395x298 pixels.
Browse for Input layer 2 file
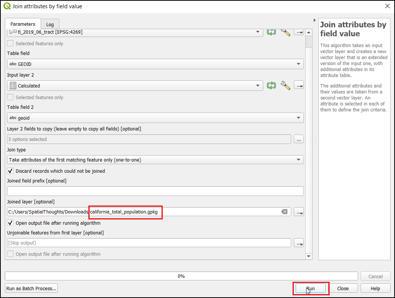pyautogui.click(x=299, y=86)
